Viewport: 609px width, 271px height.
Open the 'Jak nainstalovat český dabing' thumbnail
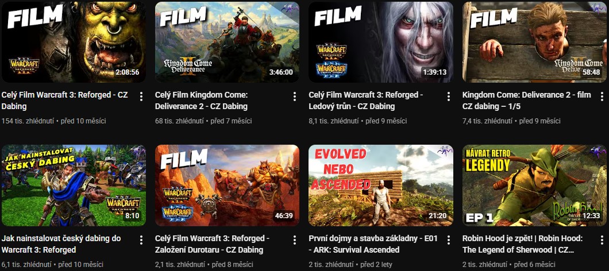click(x=74, y=185)
